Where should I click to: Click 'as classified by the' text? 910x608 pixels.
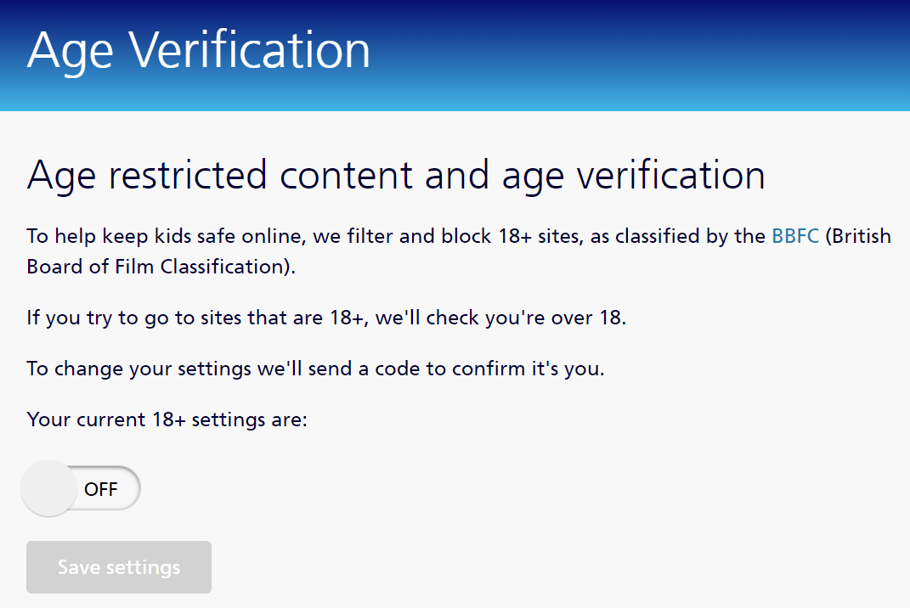tap(678, 236)
